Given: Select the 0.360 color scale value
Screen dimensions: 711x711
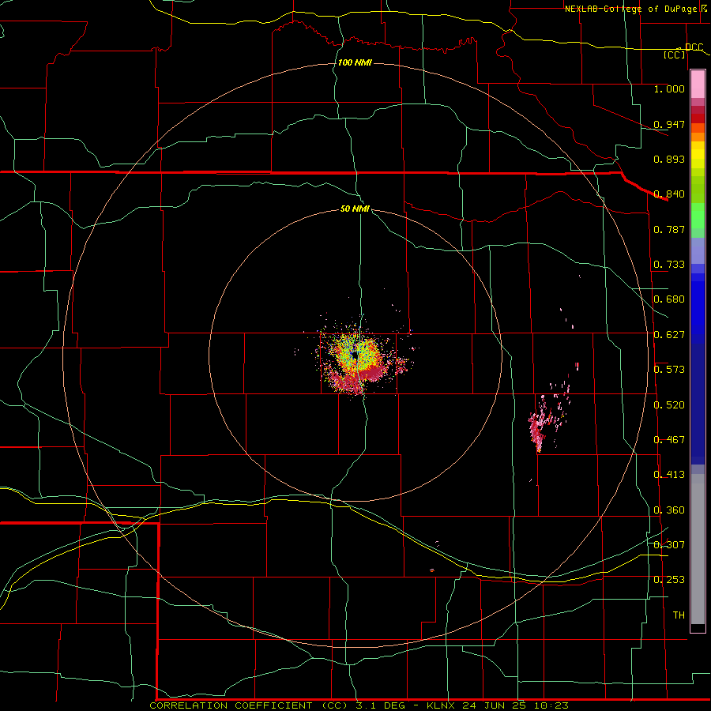Looking at the screenshot, I should point(669,510).
